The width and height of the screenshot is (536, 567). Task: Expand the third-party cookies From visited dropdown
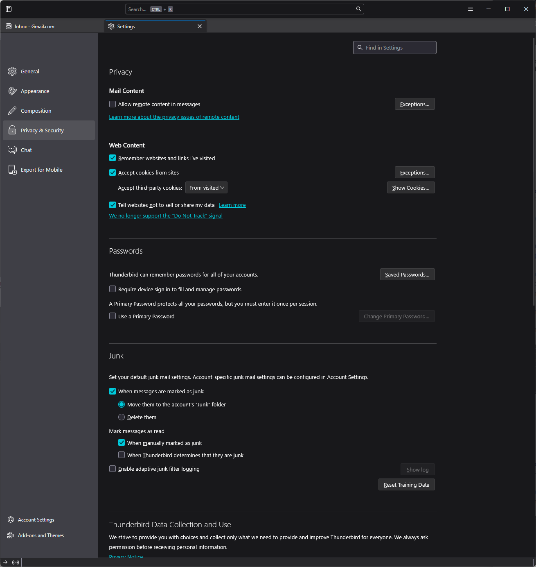(x=206, y=188)
